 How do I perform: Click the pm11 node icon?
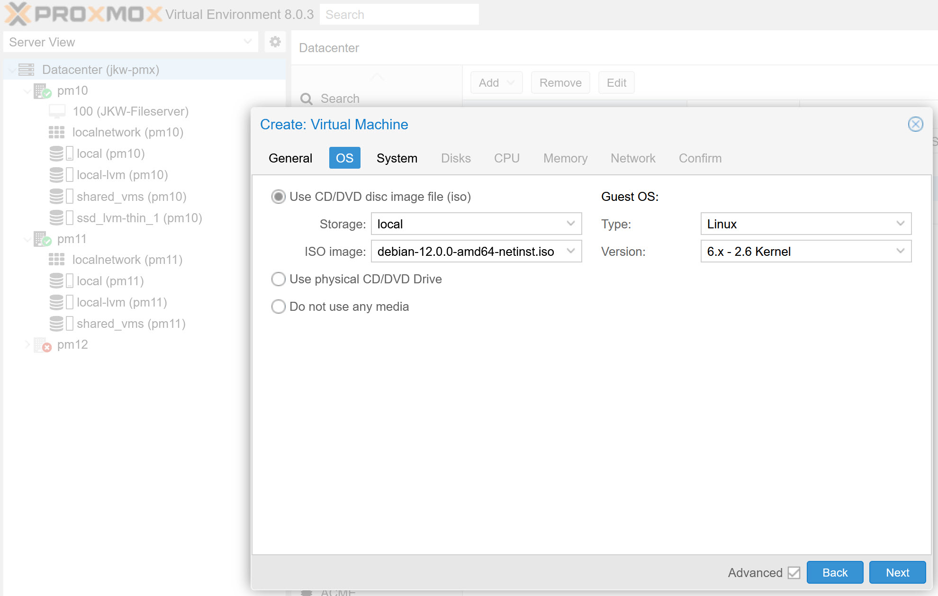tap(39, 239)
